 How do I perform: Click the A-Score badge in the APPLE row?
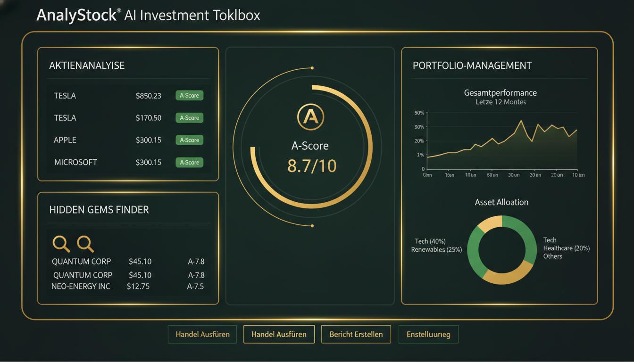189,140
